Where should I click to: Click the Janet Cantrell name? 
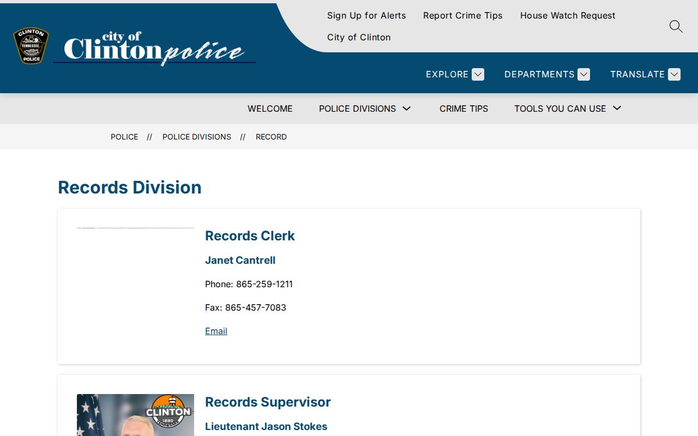coord(240,260)
